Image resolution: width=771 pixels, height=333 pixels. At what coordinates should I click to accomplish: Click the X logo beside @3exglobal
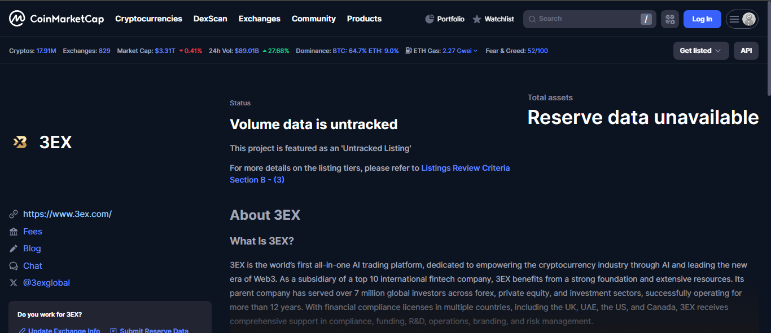click(14, 283)
